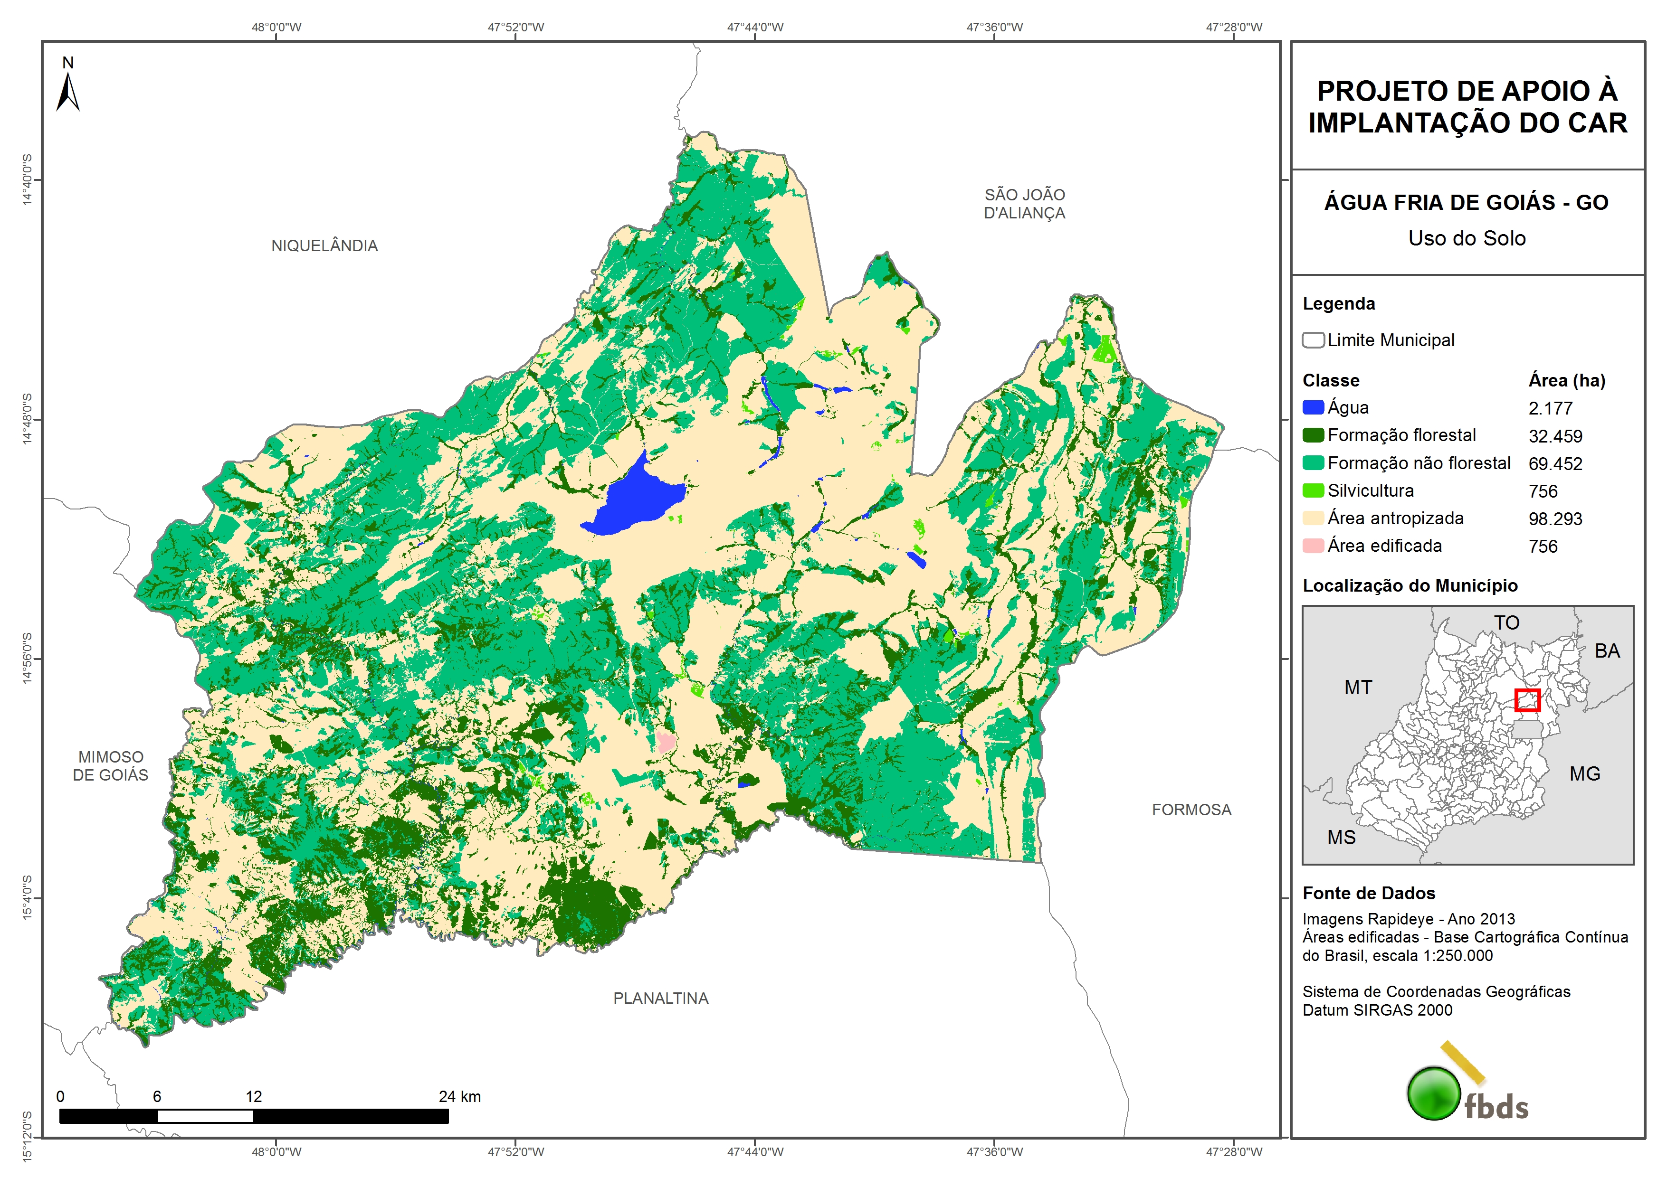1667x1178 pixels.
Task: Click the PLANALTINA municipality label
Action: tap(661, 998)
